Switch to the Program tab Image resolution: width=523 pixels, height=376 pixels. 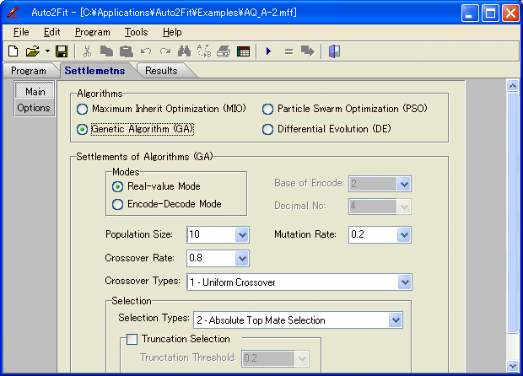pyautogui.click(x=29, y=71)
